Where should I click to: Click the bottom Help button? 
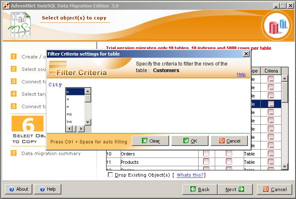point(48,189)
